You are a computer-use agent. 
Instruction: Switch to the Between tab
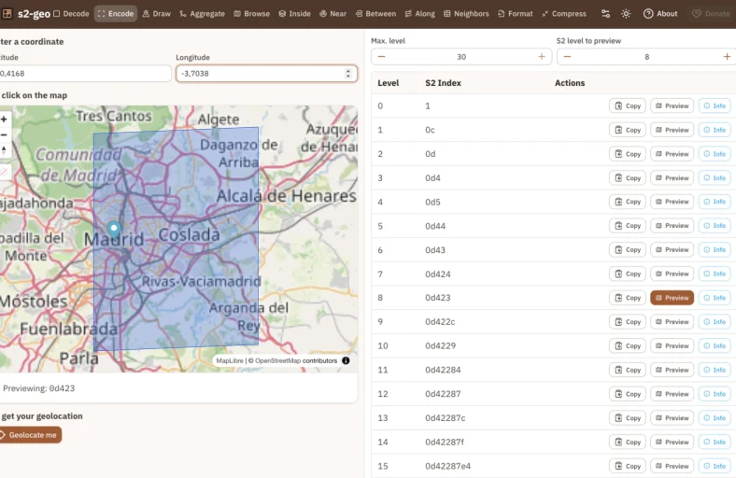375,14
